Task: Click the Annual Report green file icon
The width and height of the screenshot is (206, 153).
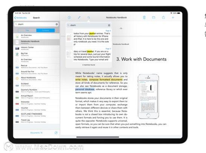Action: tap(17, 97)
